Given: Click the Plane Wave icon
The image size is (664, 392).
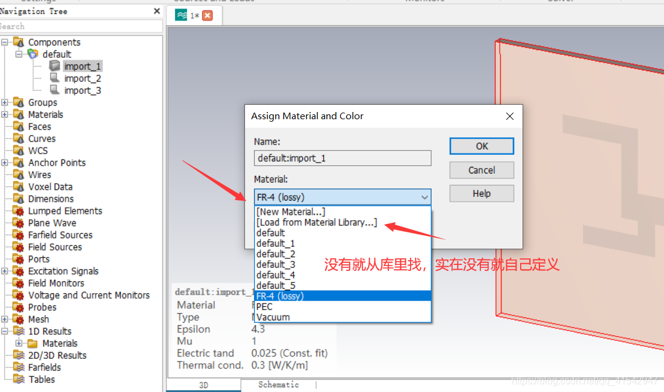Looking at the screenshot, I should pos(19,223).
